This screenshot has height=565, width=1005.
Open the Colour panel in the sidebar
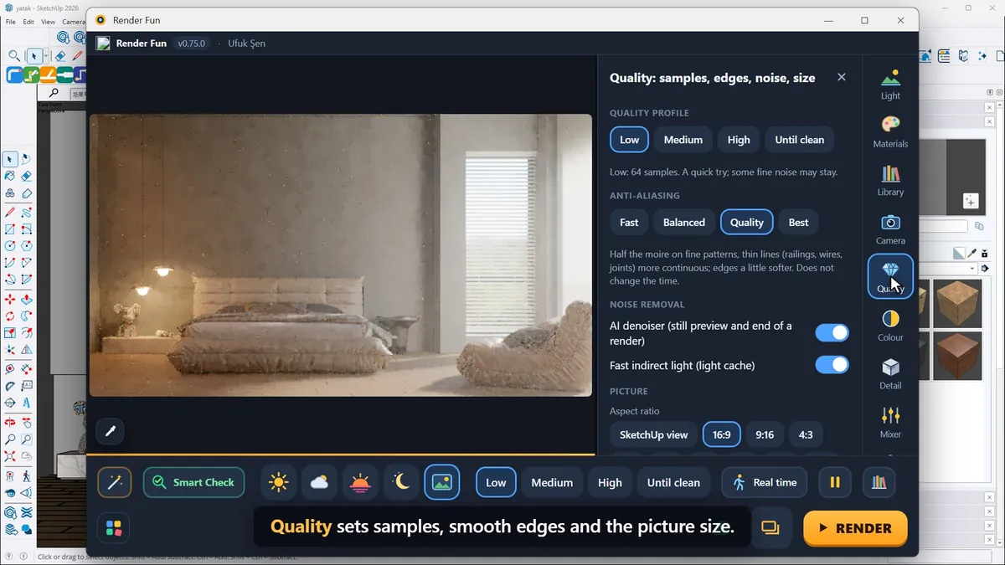click(x=890, y=326)
